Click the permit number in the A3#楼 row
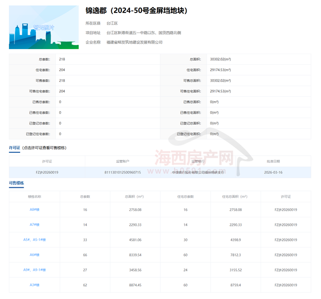The image size is (321, 299). tap(286, 285)
